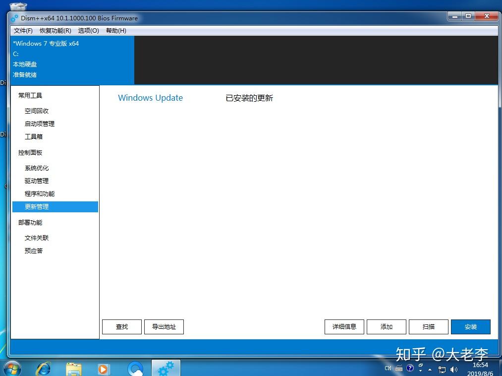Open the 选项(O) menu

[x=88, y=31]
